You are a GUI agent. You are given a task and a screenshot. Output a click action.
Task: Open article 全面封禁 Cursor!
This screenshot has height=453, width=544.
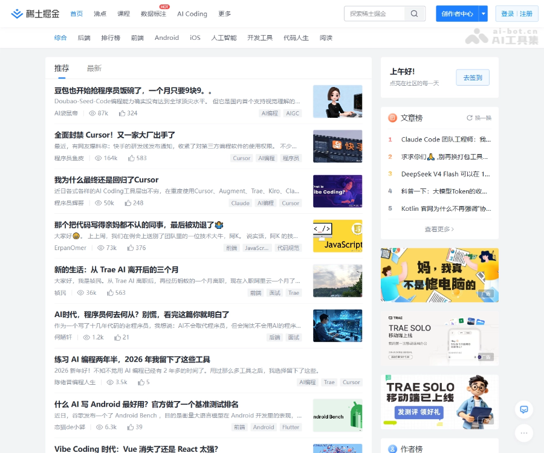click(x=114, y=135)
